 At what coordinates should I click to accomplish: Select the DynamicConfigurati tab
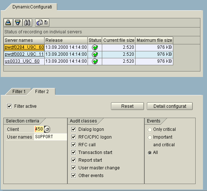tap(32, 7)
